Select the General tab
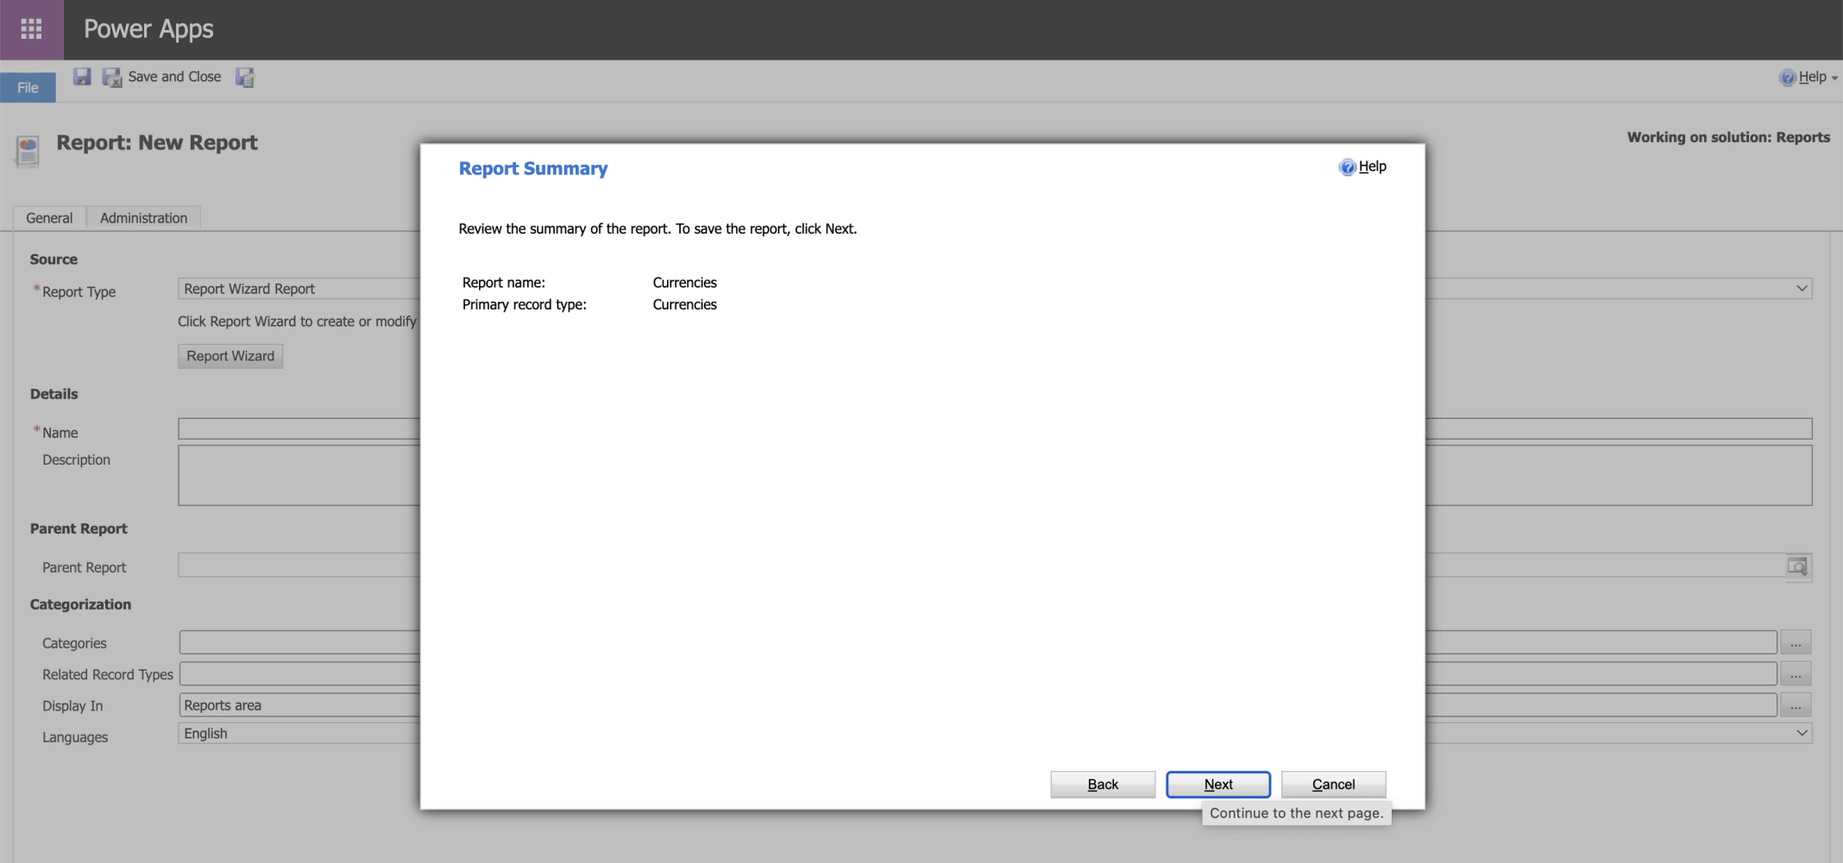This screenshot has width=1843, height=863. (49, 218)
